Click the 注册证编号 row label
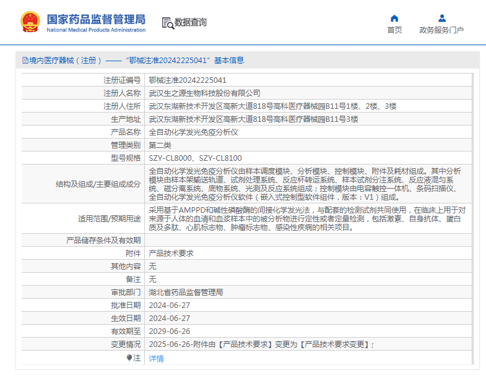 (x=122, y=80)
